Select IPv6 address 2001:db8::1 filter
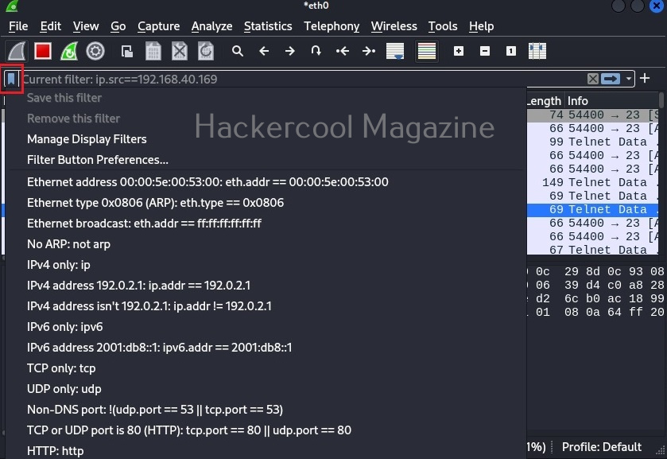 tap(267, 348)
